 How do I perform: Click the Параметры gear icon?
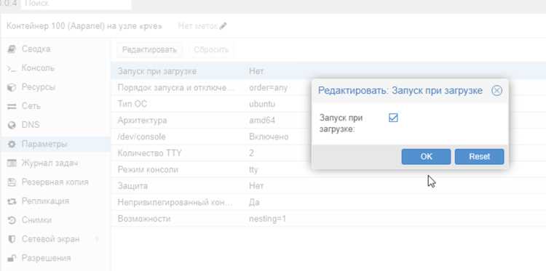(x=12, y=144)
